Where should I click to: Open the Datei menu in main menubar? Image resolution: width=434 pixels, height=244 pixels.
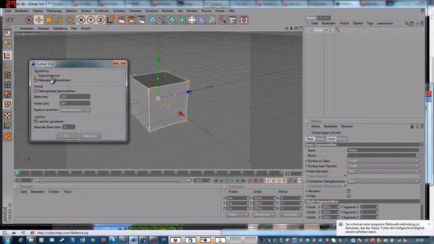8,11
